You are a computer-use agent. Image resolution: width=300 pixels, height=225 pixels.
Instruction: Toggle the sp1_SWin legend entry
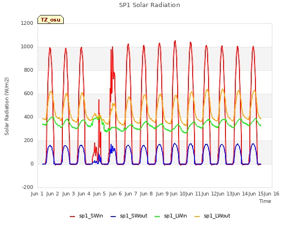click(x=86, y=216)
